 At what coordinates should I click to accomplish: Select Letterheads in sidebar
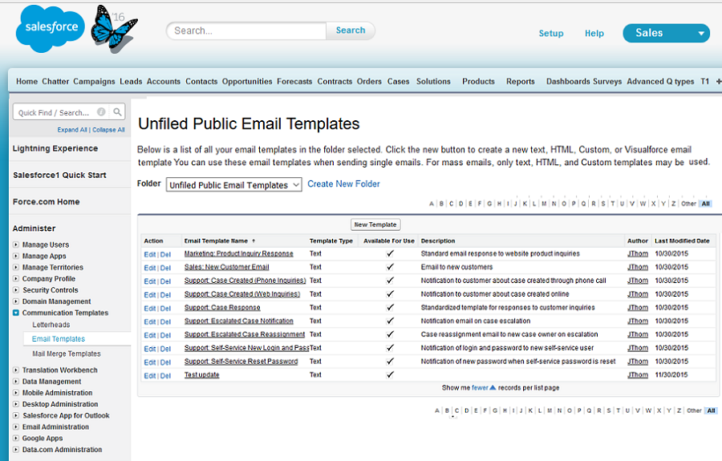51,325
